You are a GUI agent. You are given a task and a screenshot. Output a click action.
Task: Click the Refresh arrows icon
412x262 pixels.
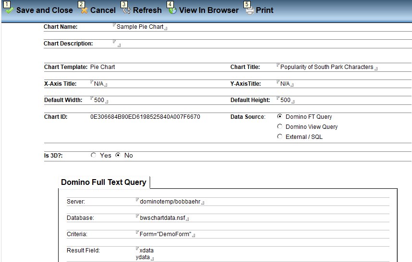[127, 11]
